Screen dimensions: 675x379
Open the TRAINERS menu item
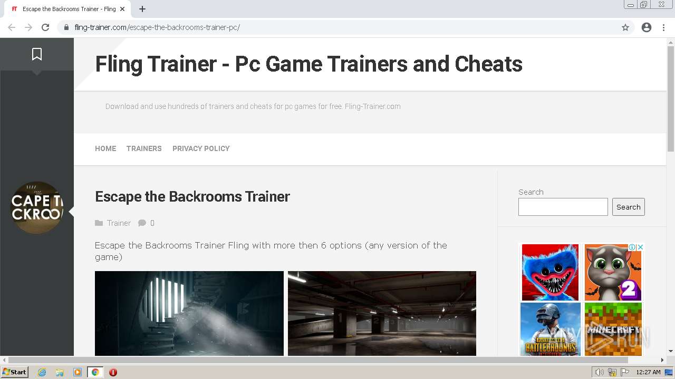[x=144, y=148]
